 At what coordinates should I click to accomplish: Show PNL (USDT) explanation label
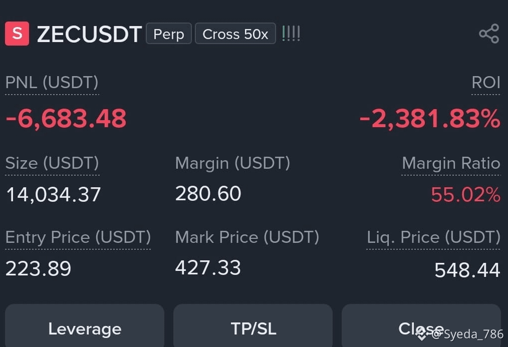(52, 82)
